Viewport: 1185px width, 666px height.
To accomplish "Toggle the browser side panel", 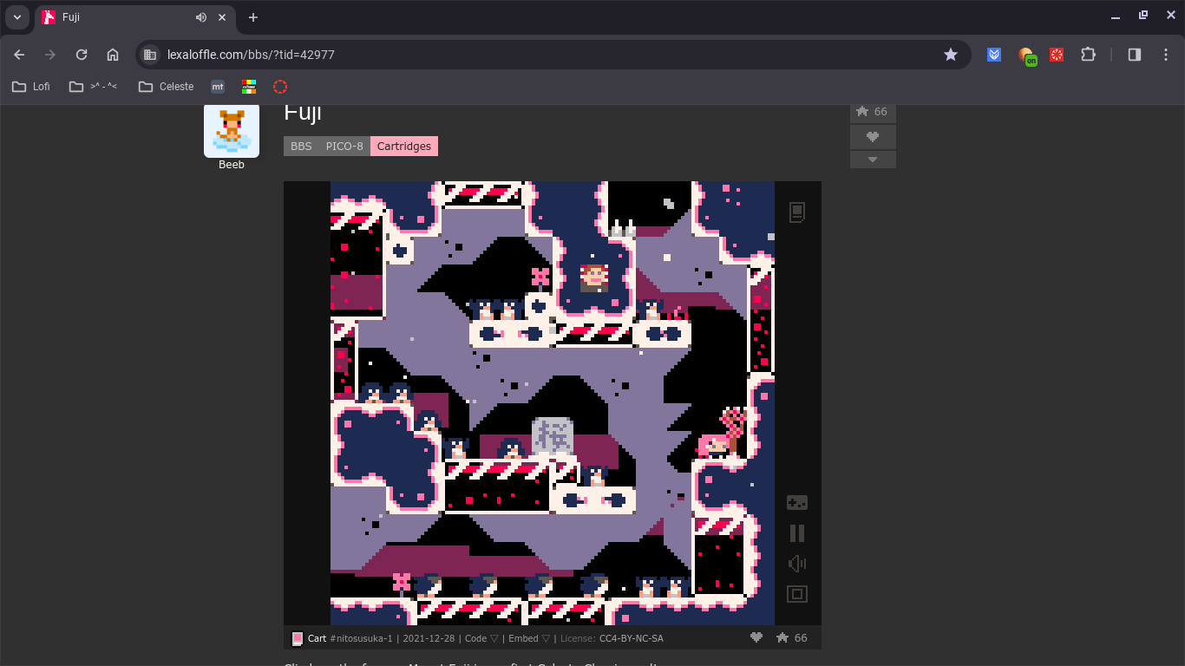I will click(x=1135, y=55).
